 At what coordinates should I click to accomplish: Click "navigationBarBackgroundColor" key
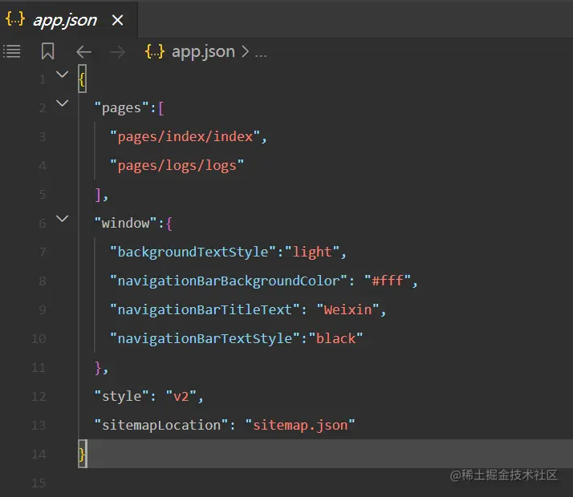229,281
